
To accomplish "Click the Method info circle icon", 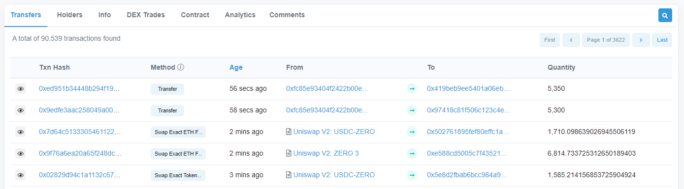I will pyautogui.click(x=181, y=67).
